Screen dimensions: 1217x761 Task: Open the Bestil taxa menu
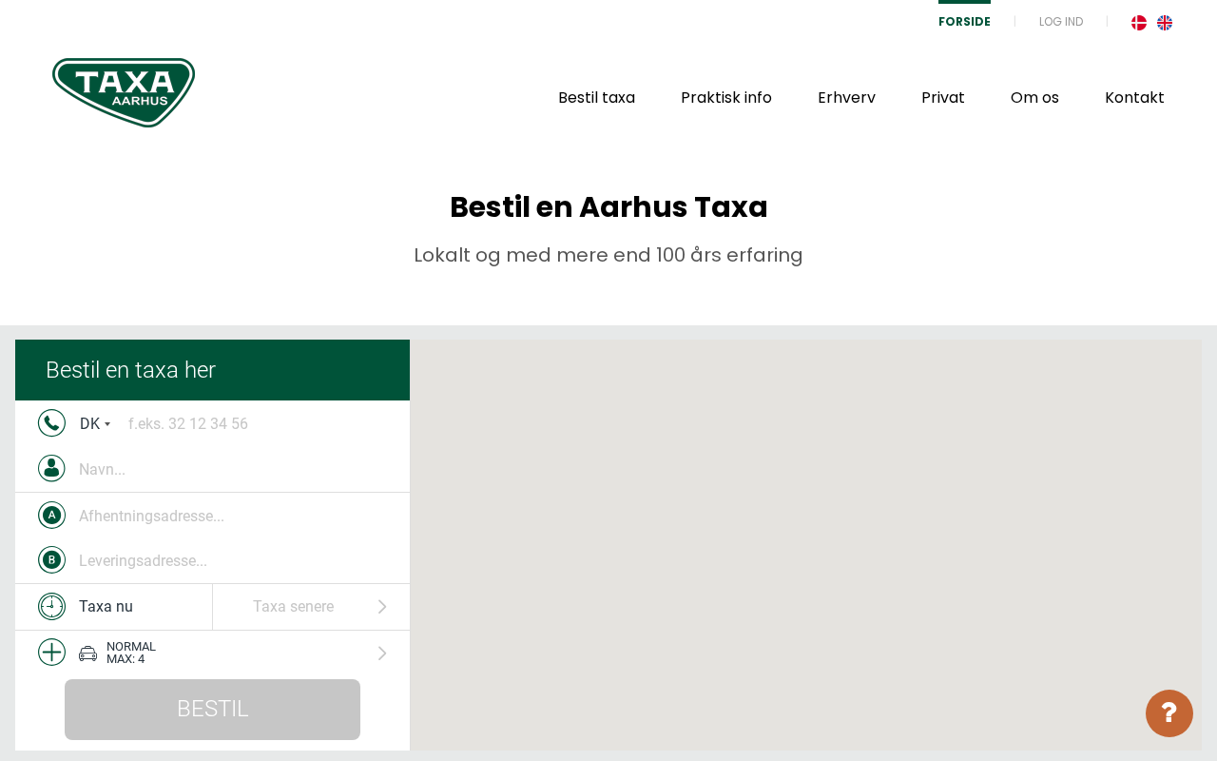pyautogui.click(x=596, y=97)
